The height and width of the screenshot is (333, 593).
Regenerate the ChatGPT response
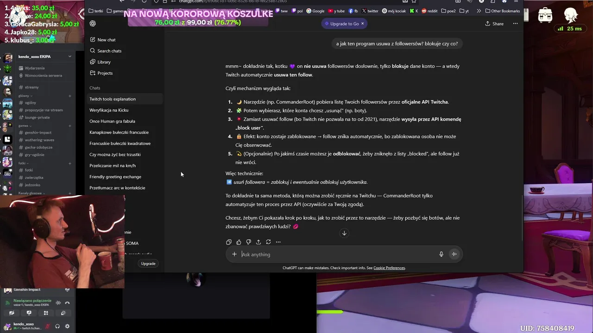(x=268, y=242)
